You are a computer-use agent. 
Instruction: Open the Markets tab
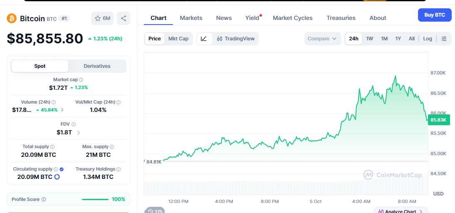click(x=191, y=18)
